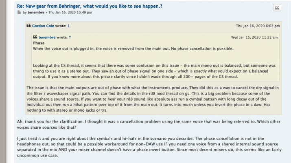Click the up arrow after 'tenembre wrote:' in the nested quote
Image resolution: width=291 pixels, height=163 pixels.
tap(70, 37)
